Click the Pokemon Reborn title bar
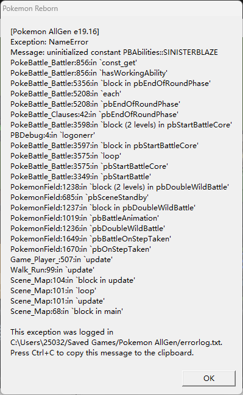This screenshot has height=395, width=243. [121, 9]
